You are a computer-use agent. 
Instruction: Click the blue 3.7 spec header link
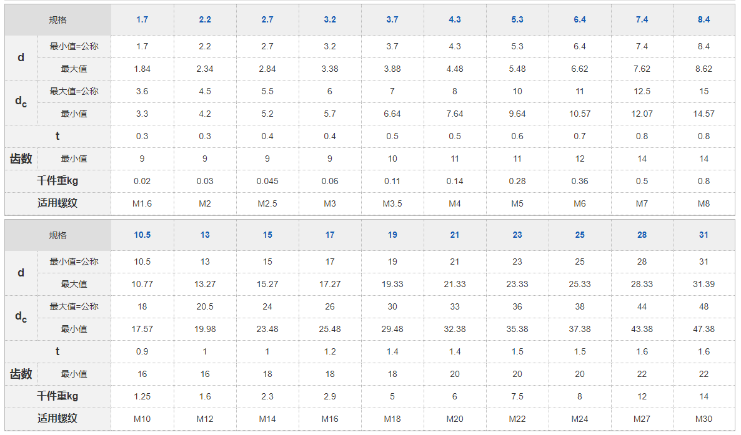(x=392, y=20)
